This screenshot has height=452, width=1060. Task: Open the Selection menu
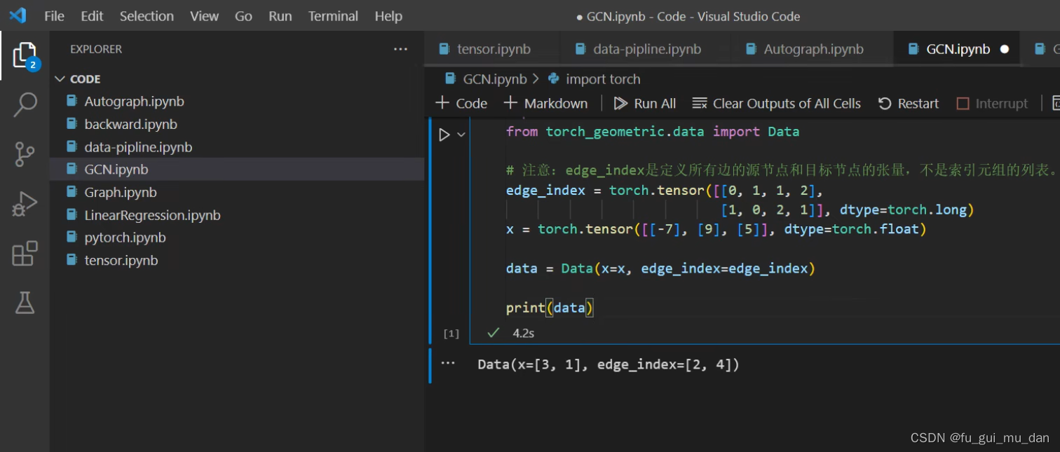147,16
